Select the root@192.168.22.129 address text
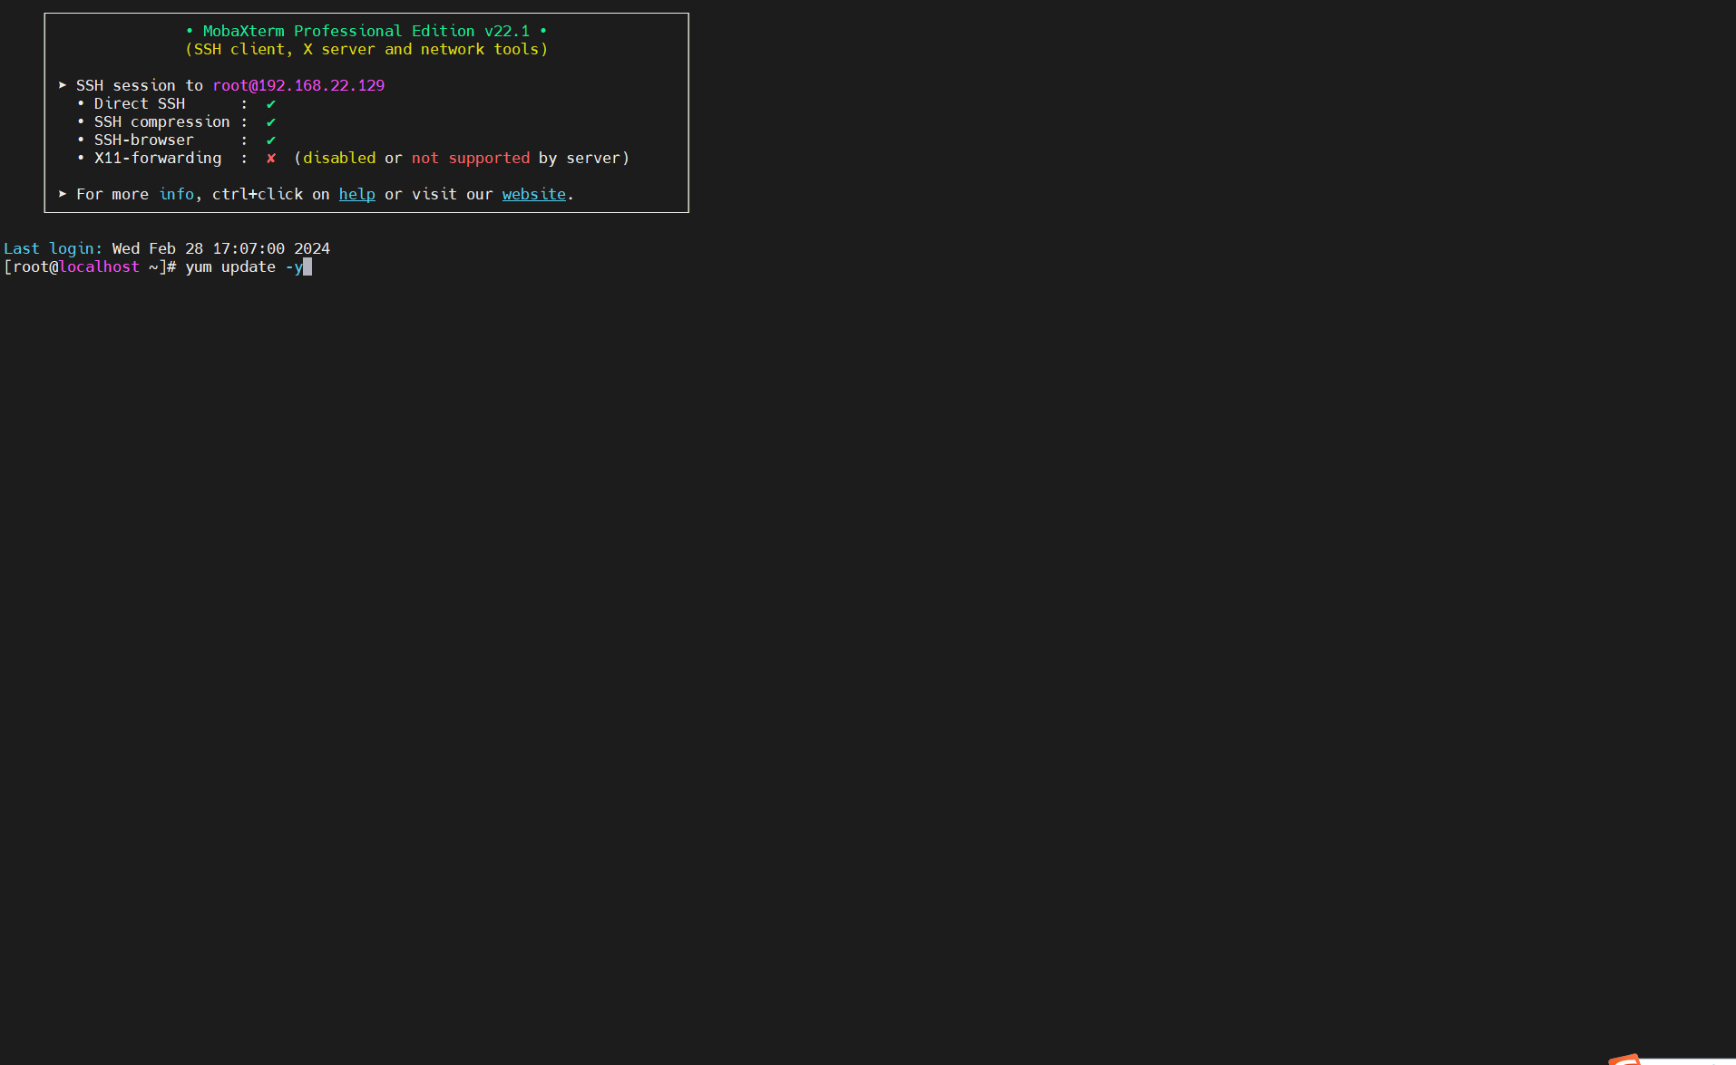Screen dimensions: 1736x1065 point(298,85)
